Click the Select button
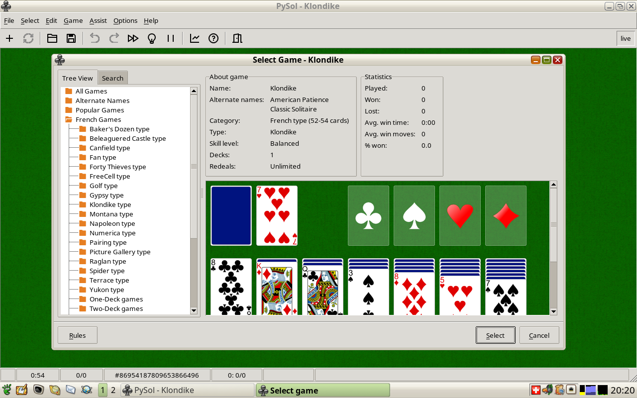This screenshot has width=637, height=398. pyautogui.click(x=495, y=335)
